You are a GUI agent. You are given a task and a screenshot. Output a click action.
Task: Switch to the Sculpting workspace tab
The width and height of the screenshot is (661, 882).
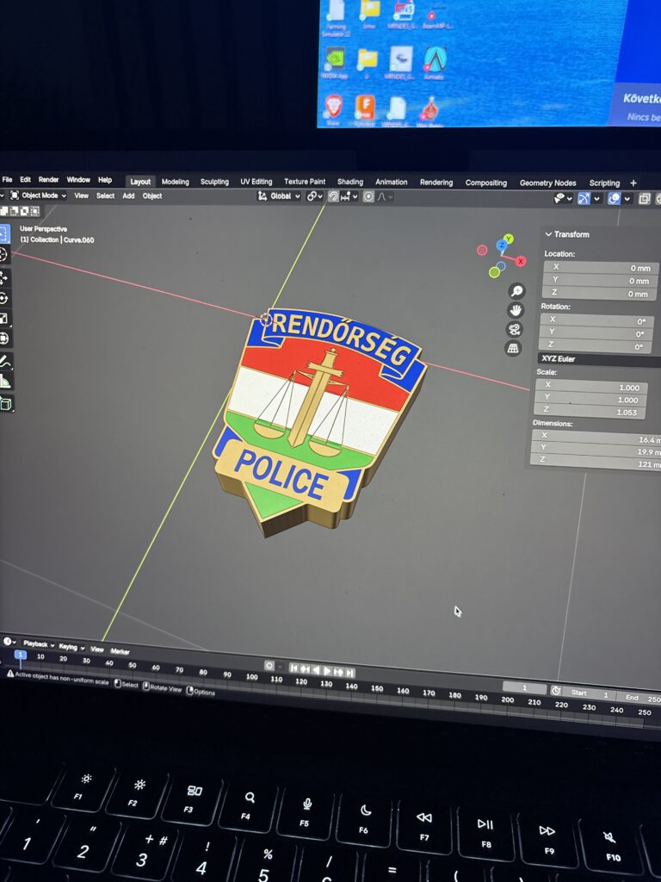coord(214,182)
